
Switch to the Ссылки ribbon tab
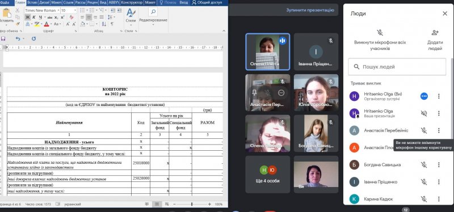(68, 3)
